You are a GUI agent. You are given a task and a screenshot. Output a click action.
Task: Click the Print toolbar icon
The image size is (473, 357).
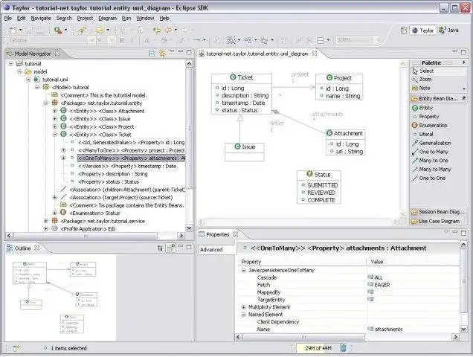coord(40,30)
